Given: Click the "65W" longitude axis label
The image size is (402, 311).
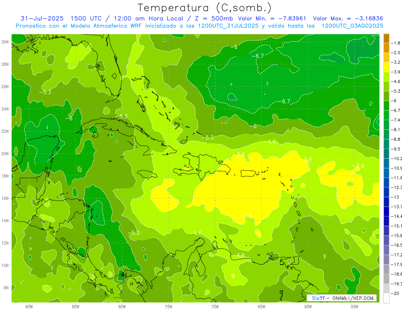Looking at the screenshot, I should tap(262, 307).
